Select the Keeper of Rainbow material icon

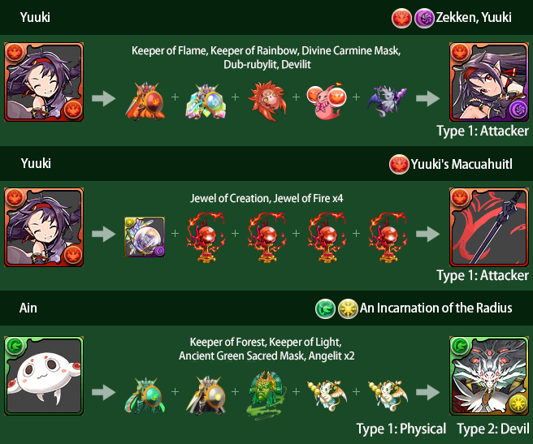206,101
